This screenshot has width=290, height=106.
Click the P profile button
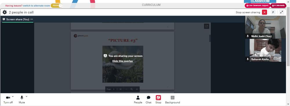point(273,12)
